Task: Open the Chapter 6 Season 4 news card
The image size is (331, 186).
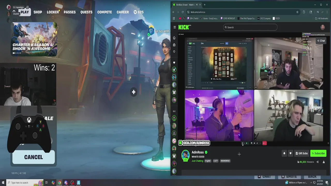Action: 34,39
